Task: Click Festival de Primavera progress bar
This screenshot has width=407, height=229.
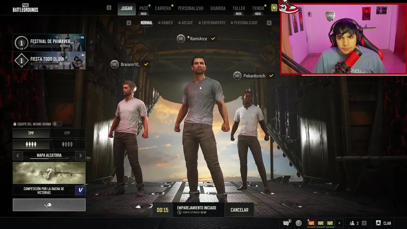Action: point(45,46)
